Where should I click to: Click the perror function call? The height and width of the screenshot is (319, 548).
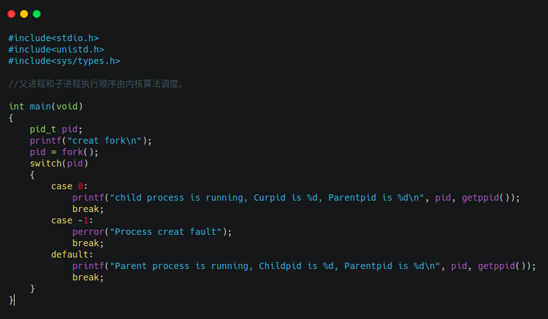click(88, 232)
